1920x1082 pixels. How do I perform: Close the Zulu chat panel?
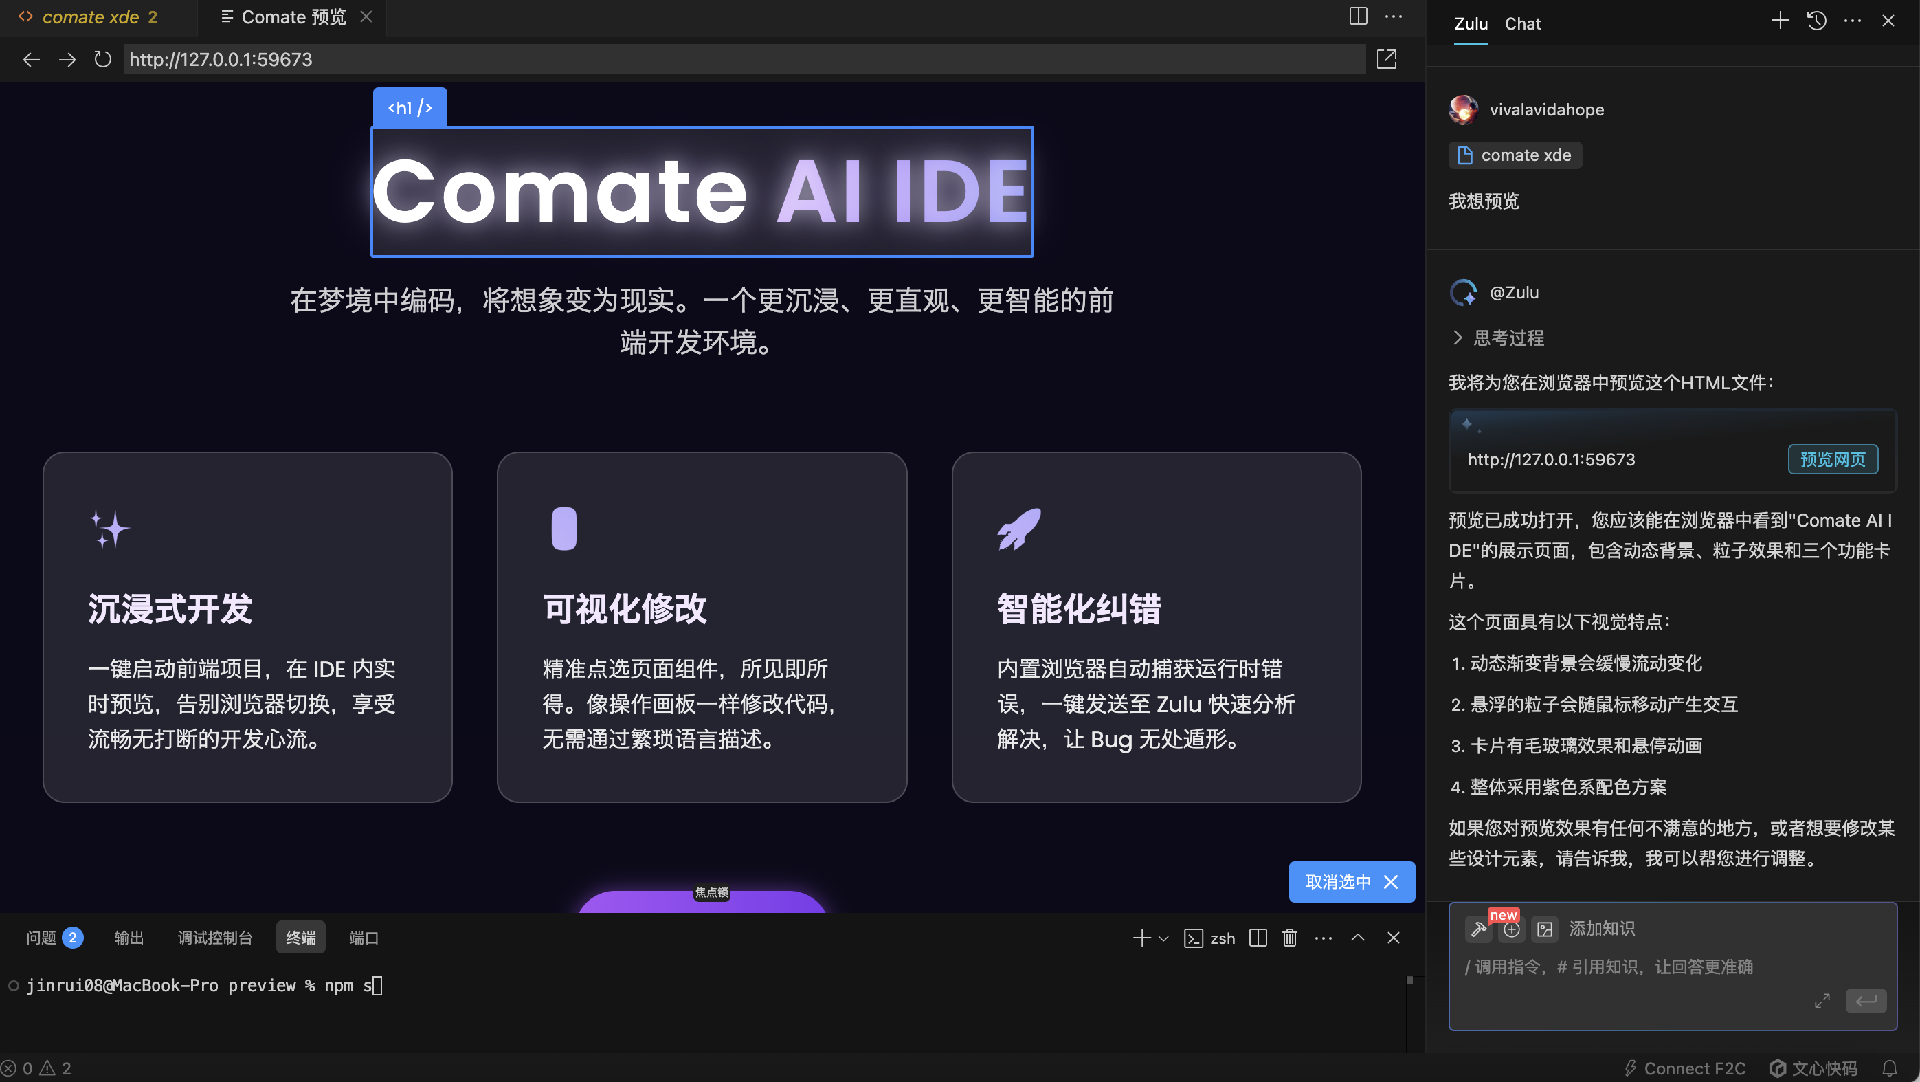tap(1888, 21)
